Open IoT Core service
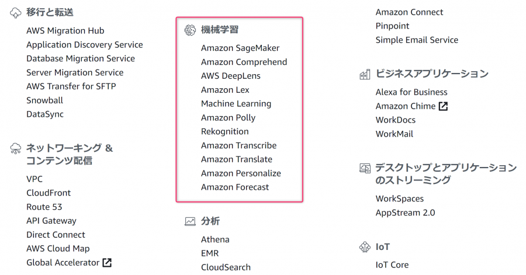Screen dimensions: 526x275 click(x=392, y=265)
